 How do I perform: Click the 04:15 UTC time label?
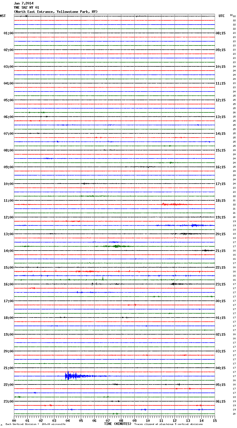click(221, 368)
